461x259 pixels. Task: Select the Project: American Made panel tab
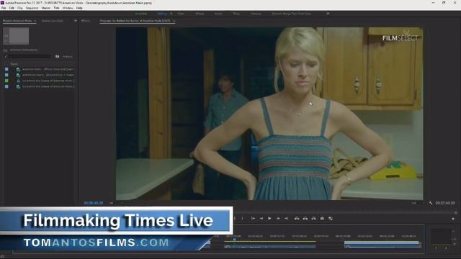[x=17, y=21]
